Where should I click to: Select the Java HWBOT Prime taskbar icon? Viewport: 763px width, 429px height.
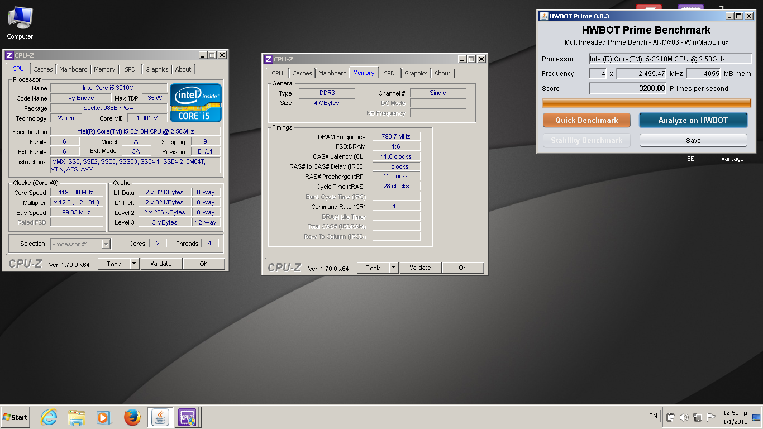[160, 417]
